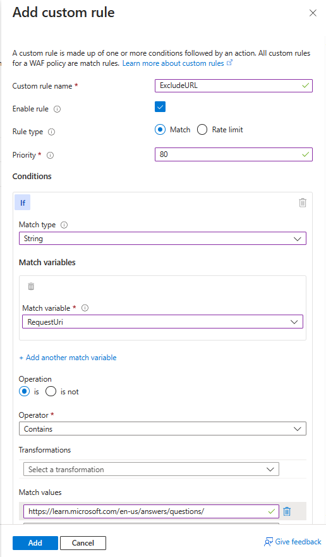
Task: Delete the match value URL entry
Action: tap(287, 511)
